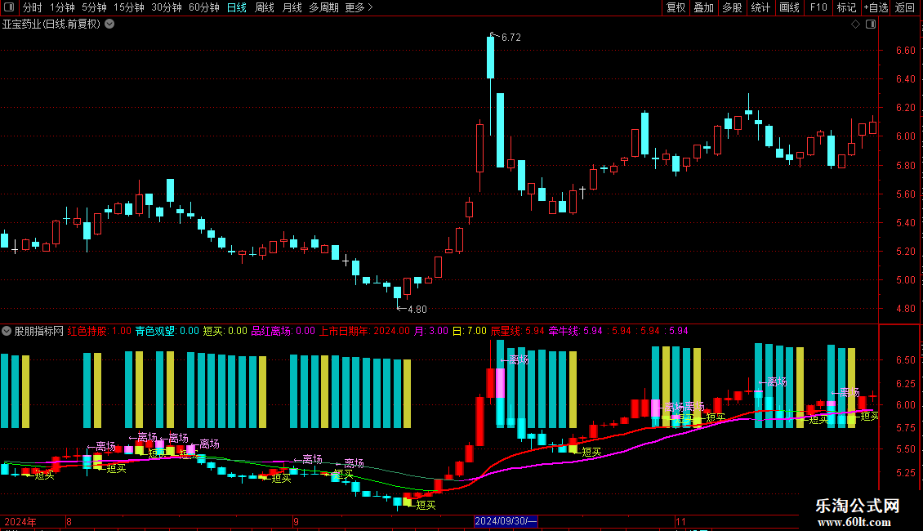Click the 上市日期年: 2024.00 value
The image size is (923, 531).
coord(364,331)
